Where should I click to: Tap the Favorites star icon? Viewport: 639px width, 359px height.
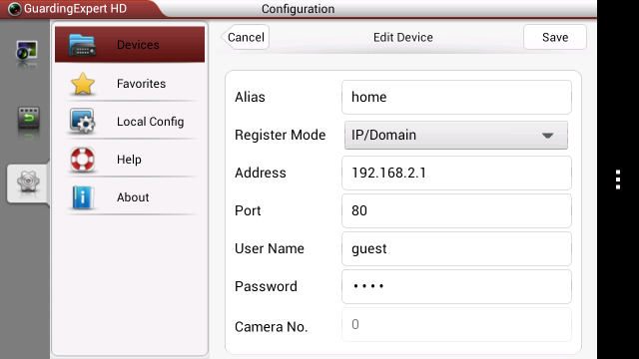tap(83, 84)
